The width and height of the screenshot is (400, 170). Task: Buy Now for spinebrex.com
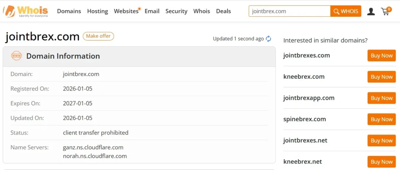click(381, 119)
